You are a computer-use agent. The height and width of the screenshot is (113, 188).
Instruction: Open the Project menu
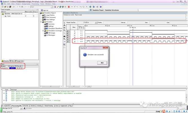[18, 4]
